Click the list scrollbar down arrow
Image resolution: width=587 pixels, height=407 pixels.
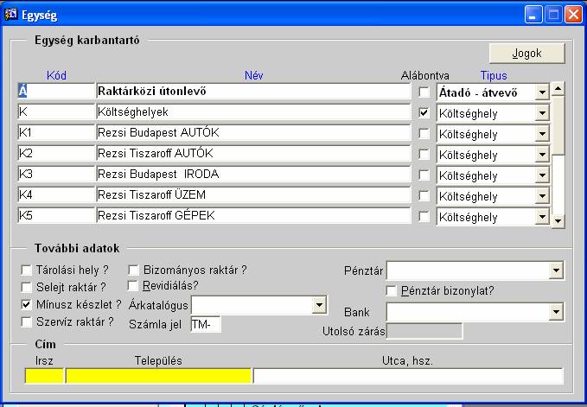click(558, 221)
